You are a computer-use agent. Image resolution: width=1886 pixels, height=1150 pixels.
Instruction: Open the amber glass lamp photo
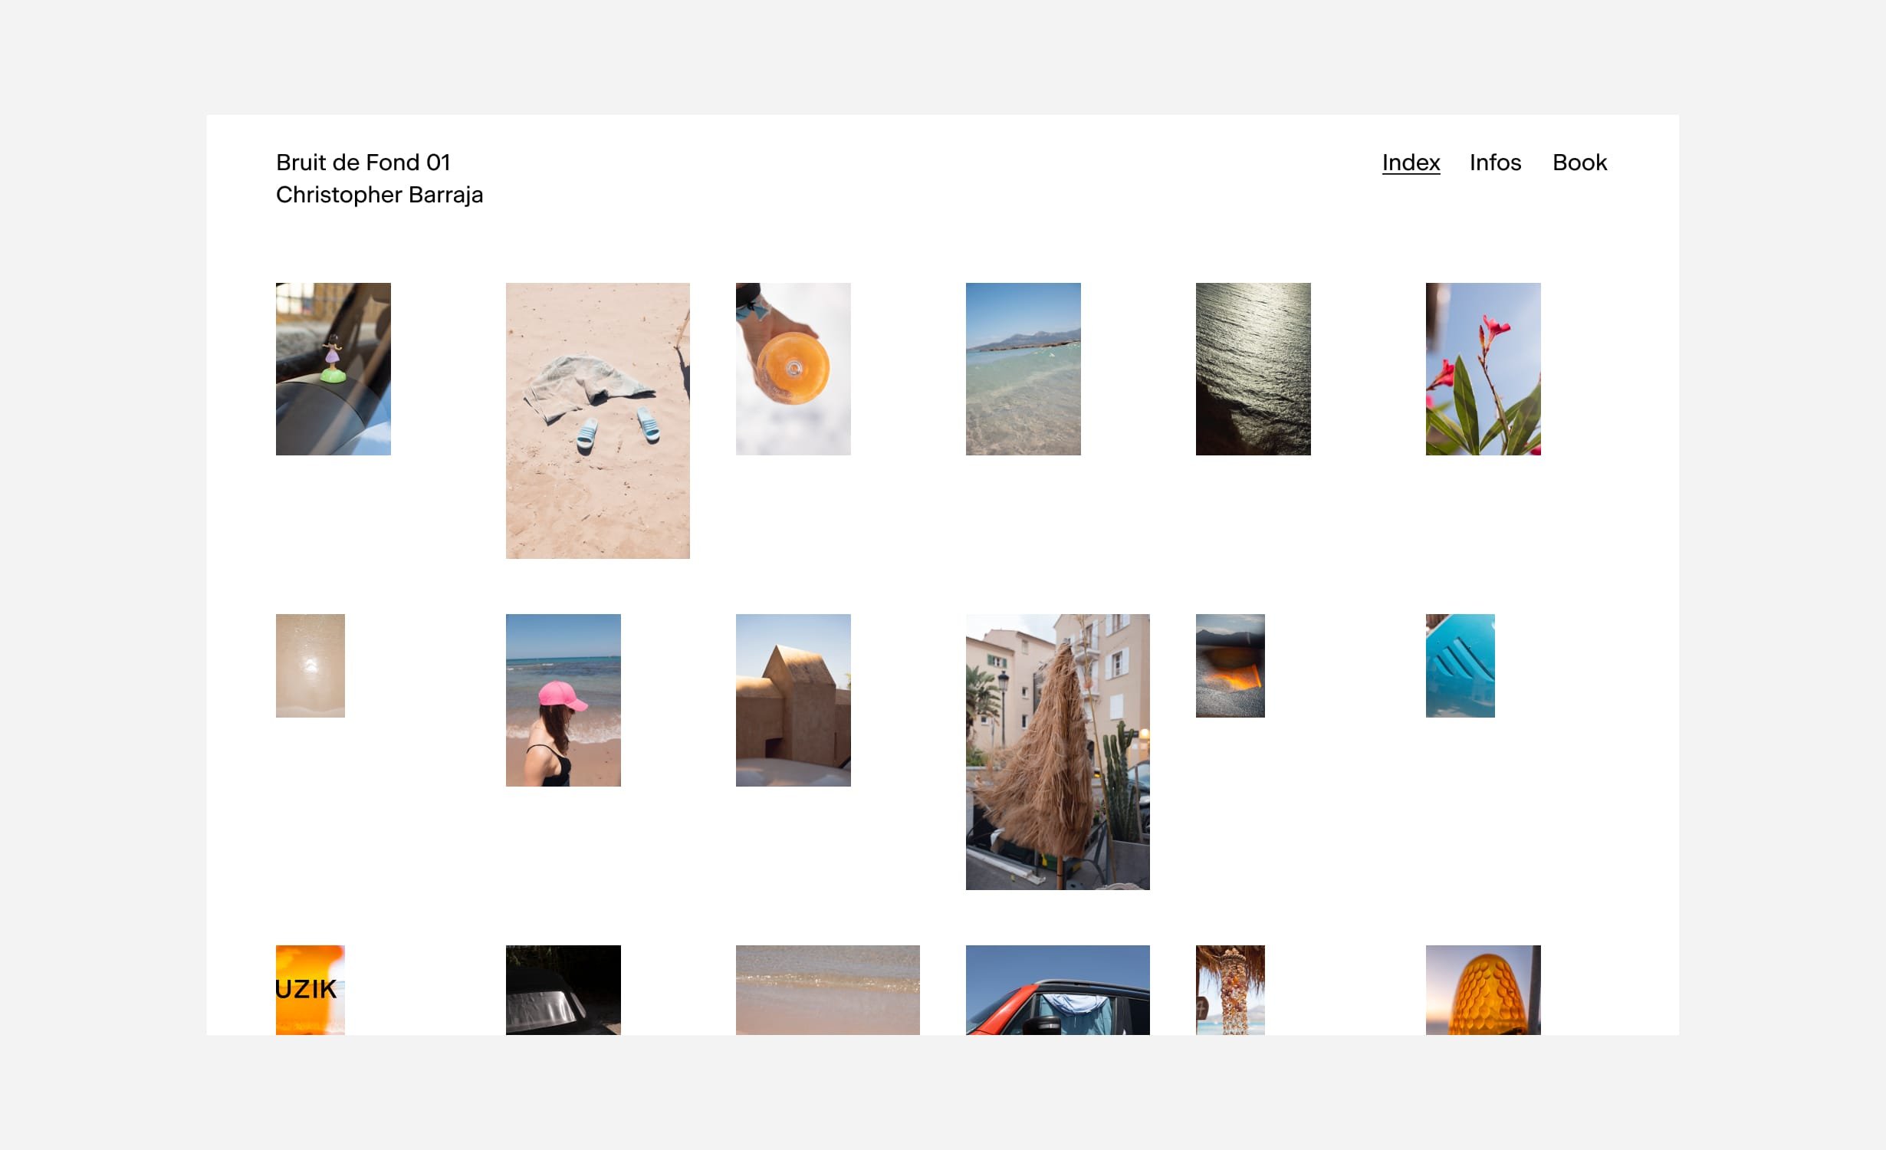(x=1483, y=990)
